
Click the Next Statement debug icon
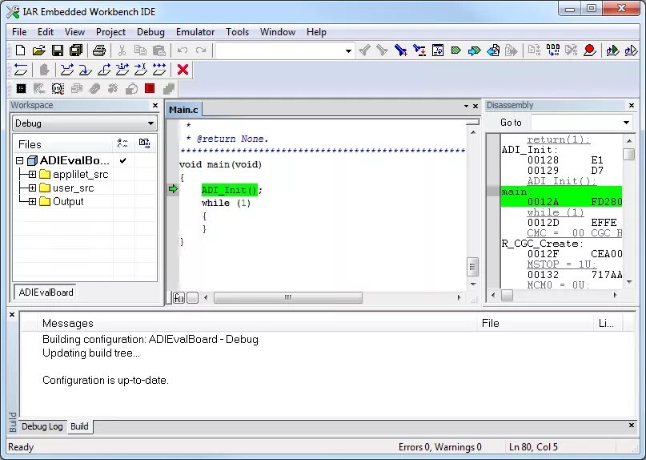[x=122, y=69]
